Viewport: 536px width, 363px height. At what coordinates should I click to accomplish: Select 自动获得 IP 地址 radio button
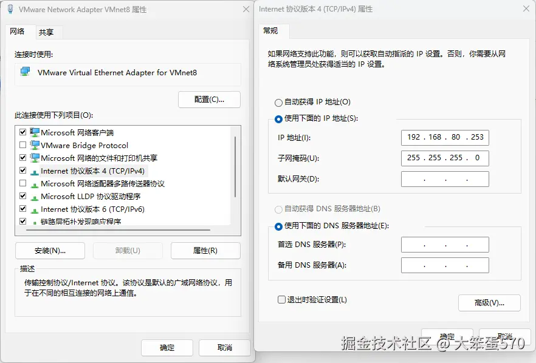pyautogui.click(x=278, y=103)
